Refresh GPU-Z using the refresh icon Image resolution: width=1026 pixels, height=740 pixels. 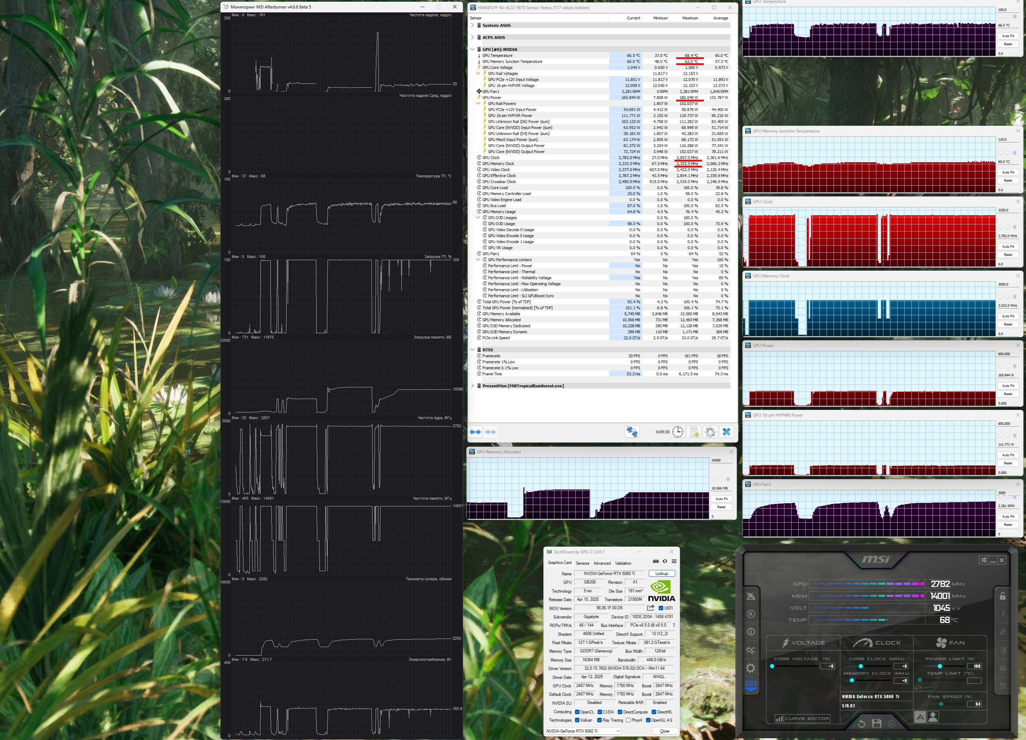click(x=665, y=561)
